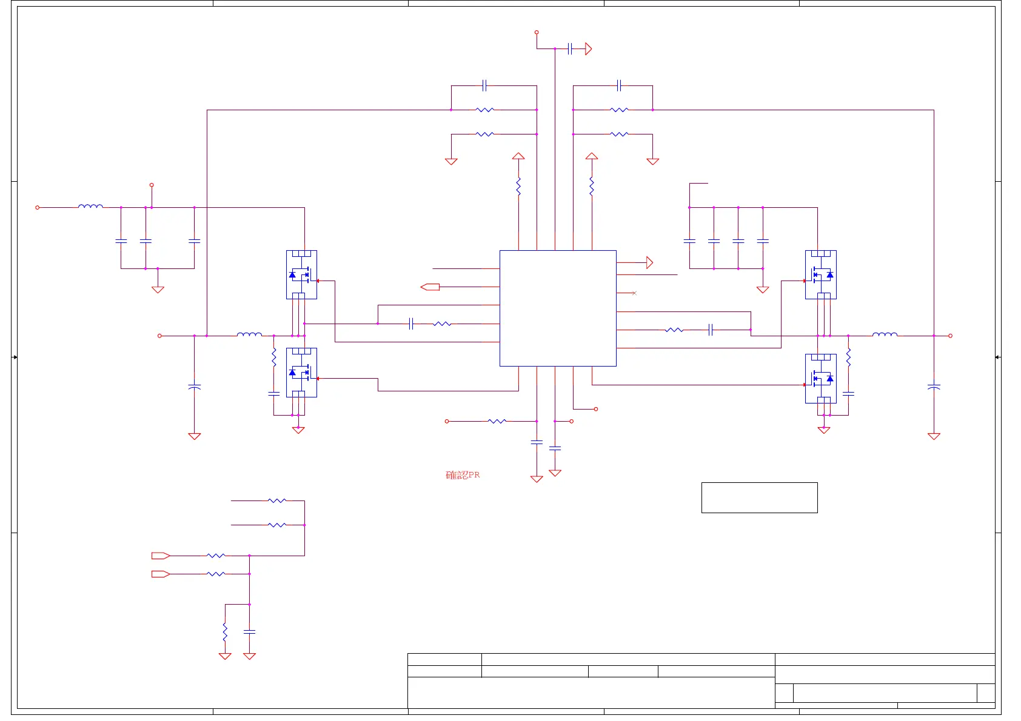The image size is (1021, 721).
Task: Select snubber resistor beside lower-right MOSFET
Action: (x=848, y=357)
